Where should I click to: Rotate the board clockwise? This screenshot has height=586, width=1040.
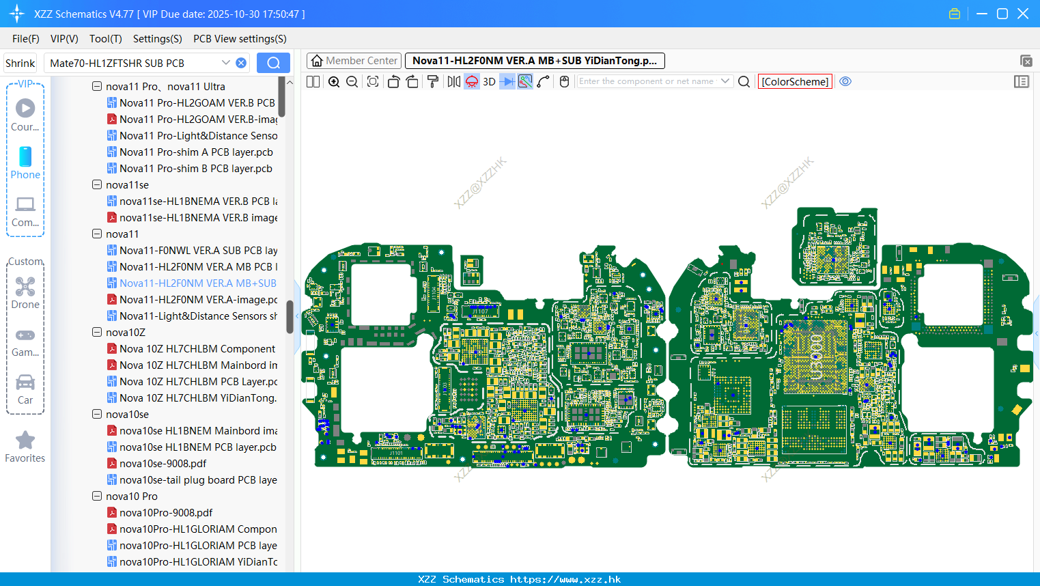point(412,81)
